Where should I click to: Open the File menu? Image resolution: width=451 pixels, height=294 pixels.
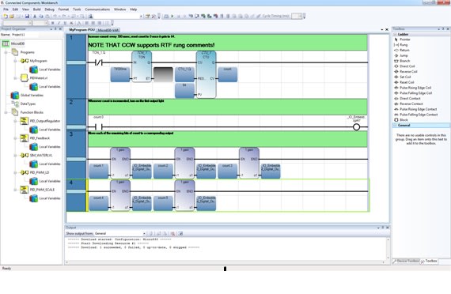pos(6,9)
